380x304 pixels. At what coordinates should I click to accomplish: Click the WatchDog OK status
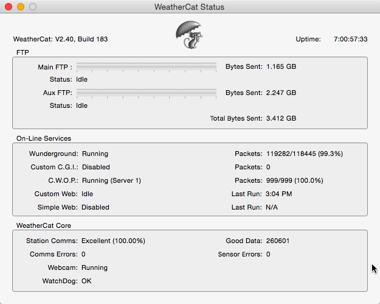[86, 281]
